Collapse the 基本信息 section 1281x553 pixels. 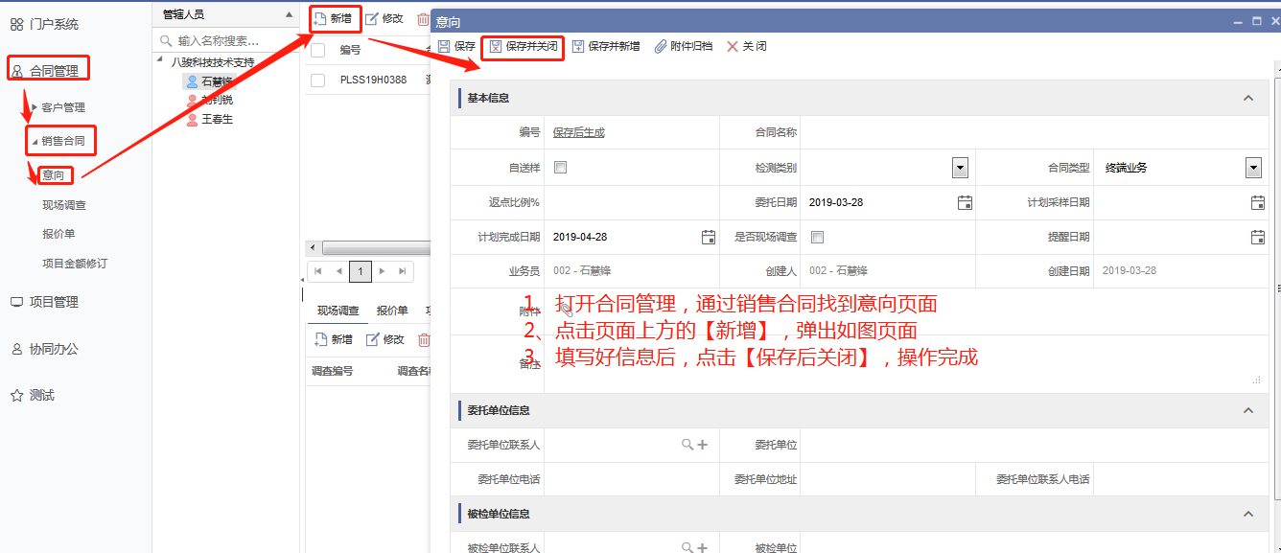1248,98
